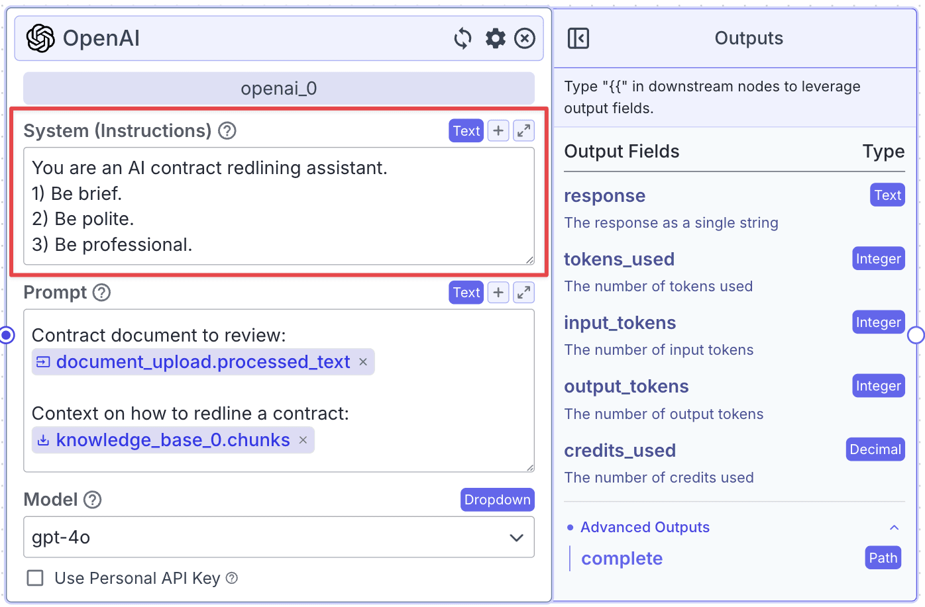The image size is (925, 607).
Task: Click into the System Instructions text area
Action: (279, 206)
